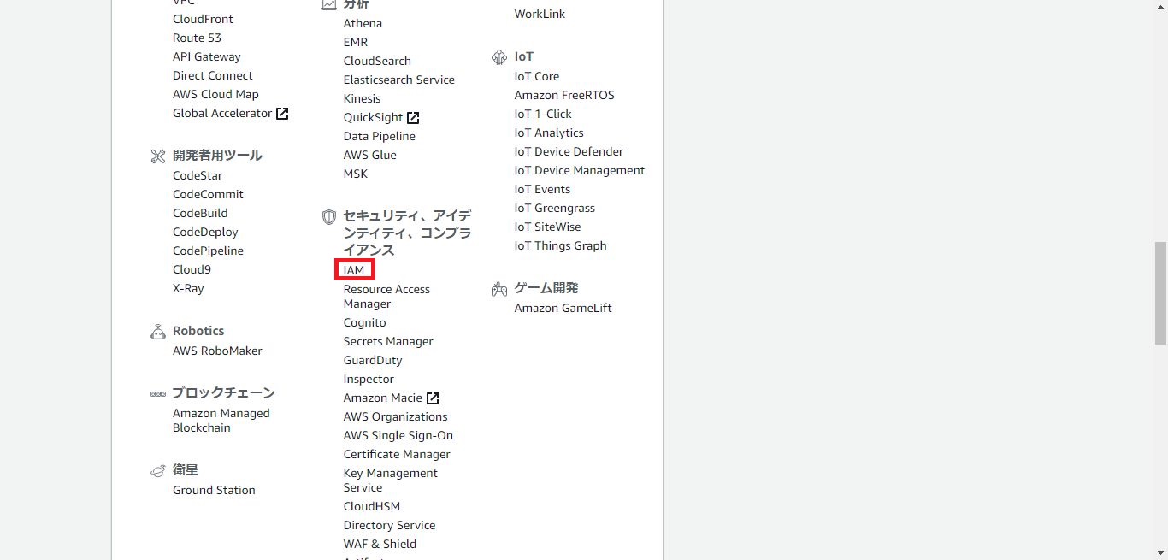1168x560 pixels.
Task: Select the Secrets Manager link
Action: (x=388, y=341)
